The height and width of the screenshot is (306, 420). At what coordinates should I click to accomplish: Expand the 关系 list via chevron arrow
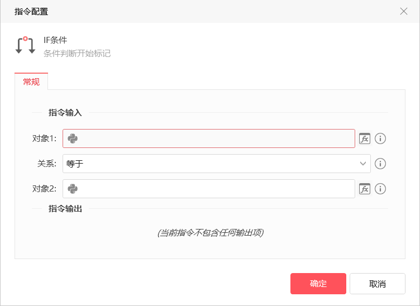pos(361,164)
